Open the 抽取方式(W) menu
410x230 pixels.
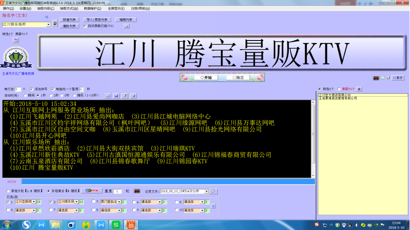[69, 8]
